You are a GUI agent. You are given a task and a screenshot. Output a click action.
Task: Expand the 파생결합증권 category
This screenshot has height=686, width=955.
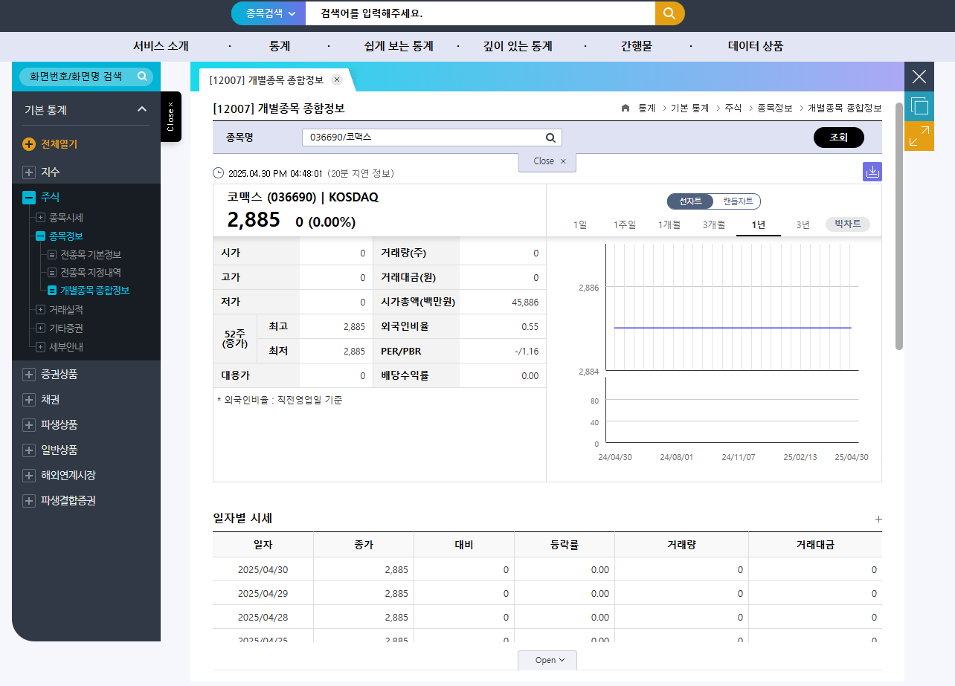pyautogui.click(x=29, y=501)
